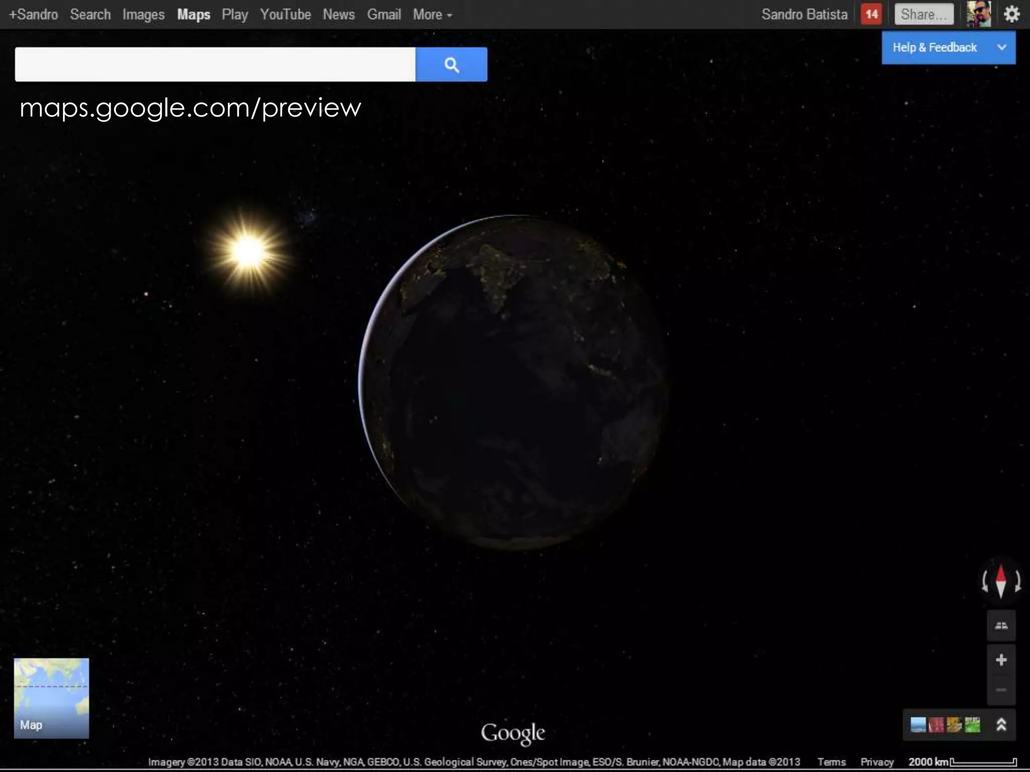Expand the Help & Feedback dropdown arrow

click(1002, 47)
